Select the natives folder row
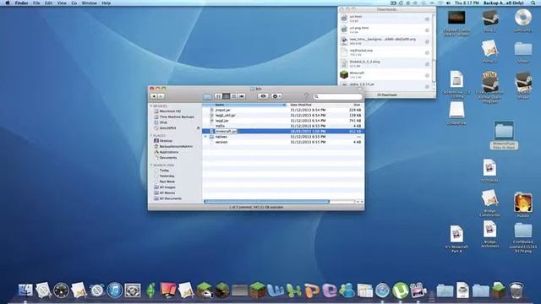Screen dimensions: 541x304 point(283,137)
